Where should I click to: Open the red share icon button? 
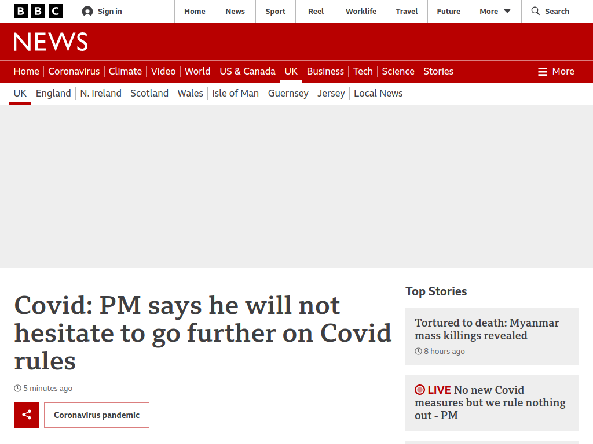(27, 415)
